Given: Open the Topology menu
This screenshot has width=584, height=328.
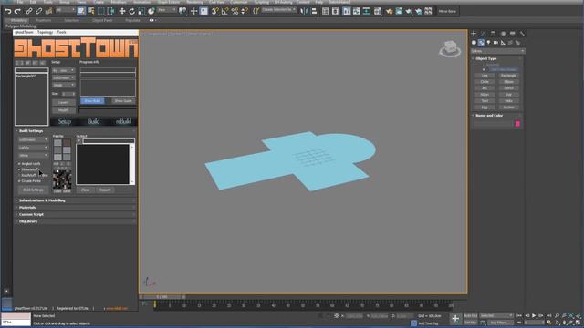Looking at the screenshot, I should [45, 33].
